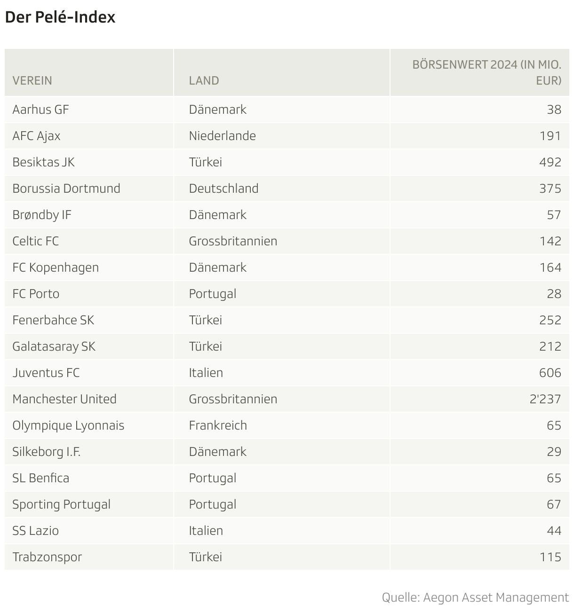The width and height of the screenshot is (574, 612).
Task: Select Juventus FC's market value 606
Action: coord(550,373)
